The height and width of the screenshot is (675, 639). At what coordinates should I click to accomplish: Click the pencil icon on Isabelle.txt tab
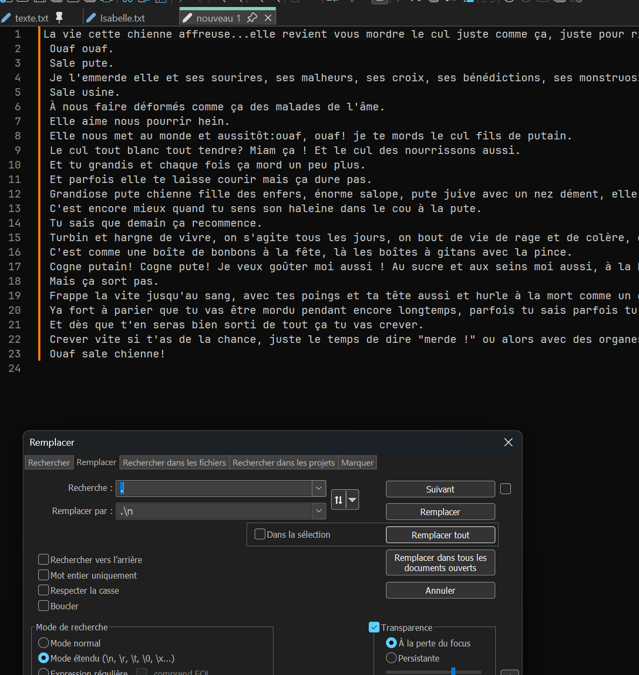pyautogui.click(x=91, y=18)
